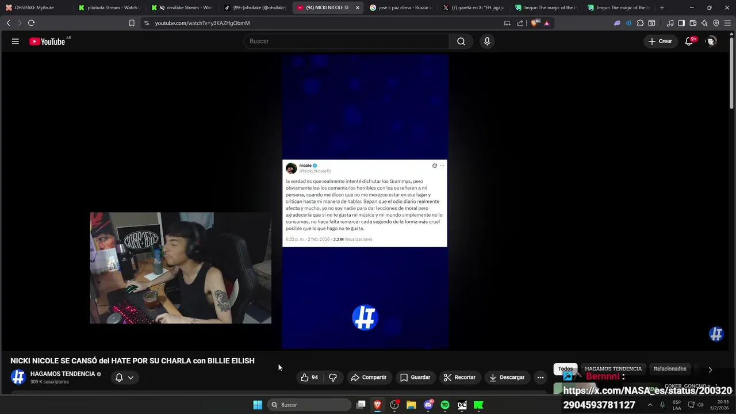This screenshot has width=736, height=414.
Task: Open the cast/install screen icon in address bar
Action: click(x=507, y=23)
